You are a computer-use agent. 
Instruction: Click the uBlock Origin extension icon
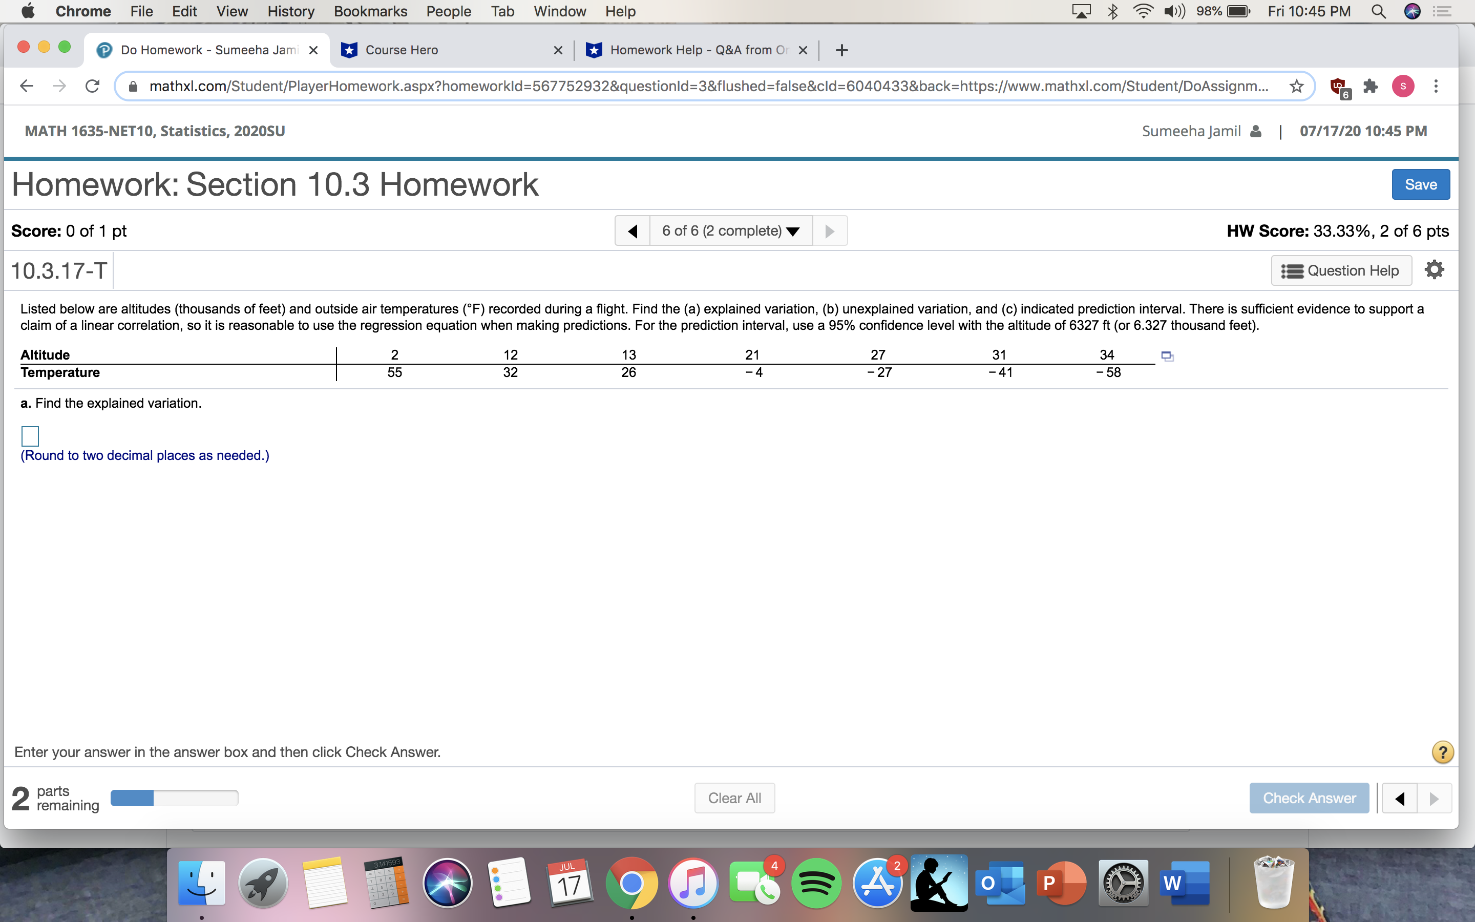pos(1337,86)
